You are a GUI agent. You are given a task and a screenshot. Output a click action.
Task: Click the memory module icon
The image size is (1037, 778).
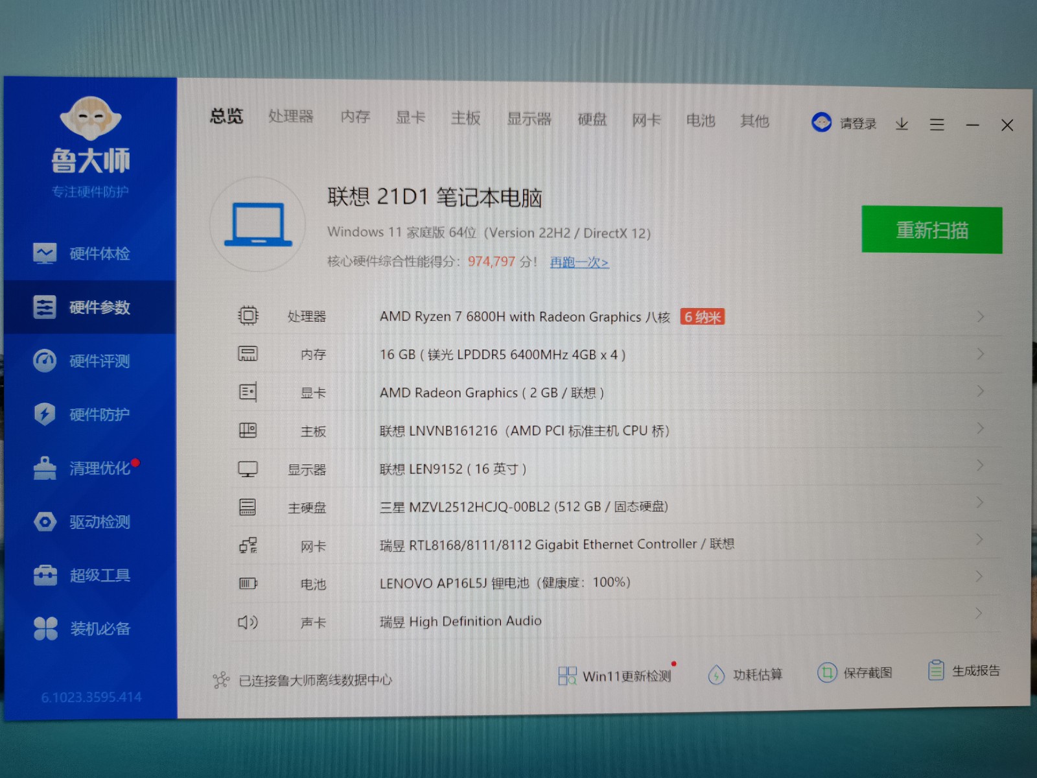[x=248, y=353]
